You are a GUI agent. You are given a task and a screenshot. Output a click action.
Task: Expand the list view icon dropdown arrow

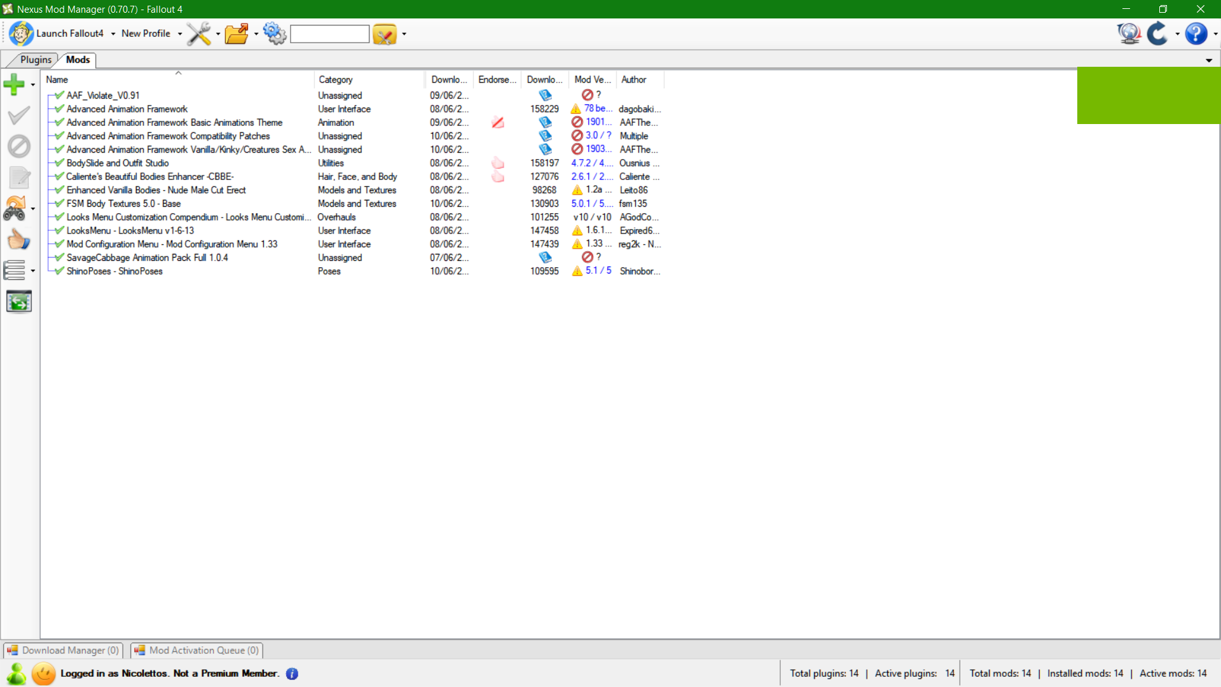[x=32, y=271]
